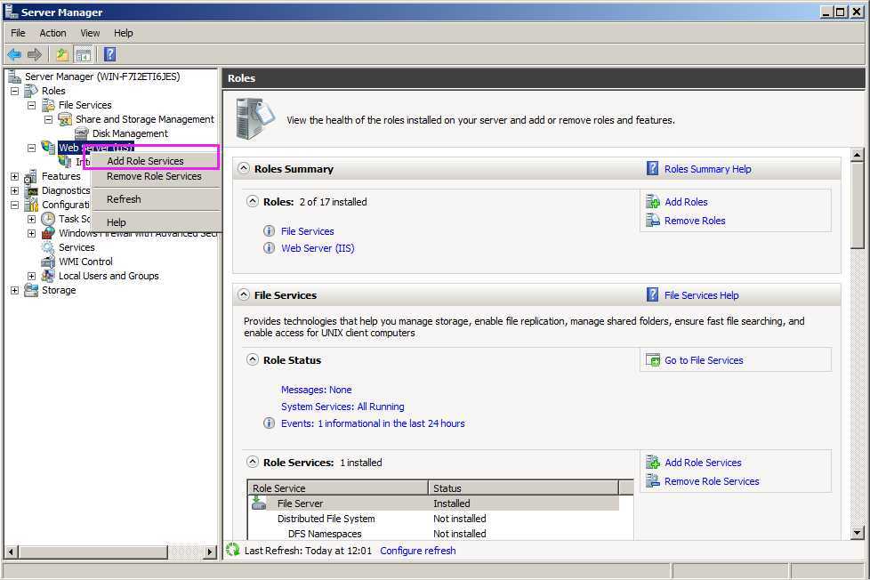Open the Web Server (IIS) link in Roles Summary
Image resolution: width=870 pixels, height=580 pixels.
pyautogui.click(x=318, y=248)
